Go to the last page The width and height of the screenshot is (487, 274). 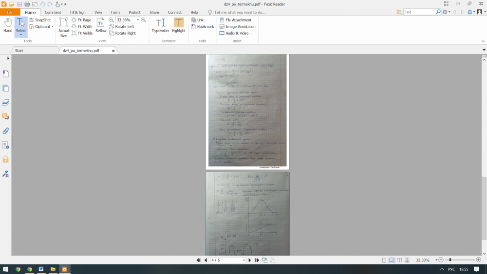pyautogui.click(x=257, y=260)
